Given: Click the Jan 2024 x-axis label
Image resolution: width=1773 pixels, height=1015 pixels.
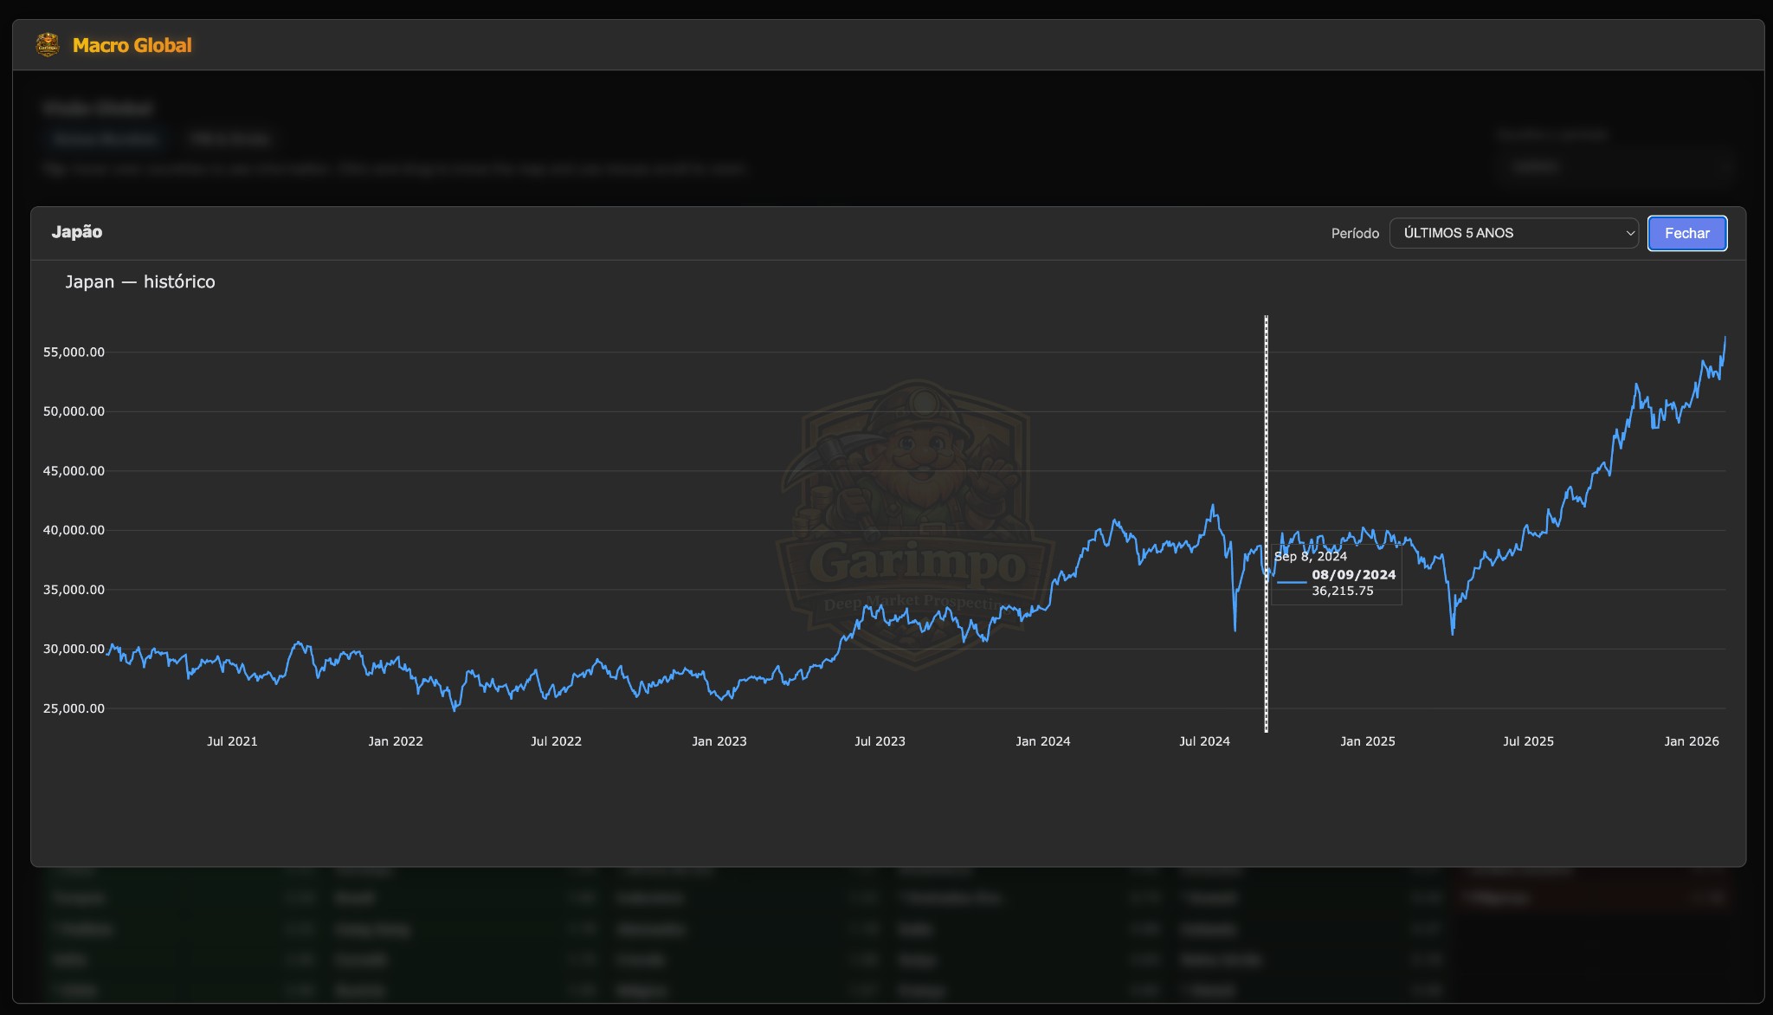Looking at the screenshot, I should point(1042,741).
